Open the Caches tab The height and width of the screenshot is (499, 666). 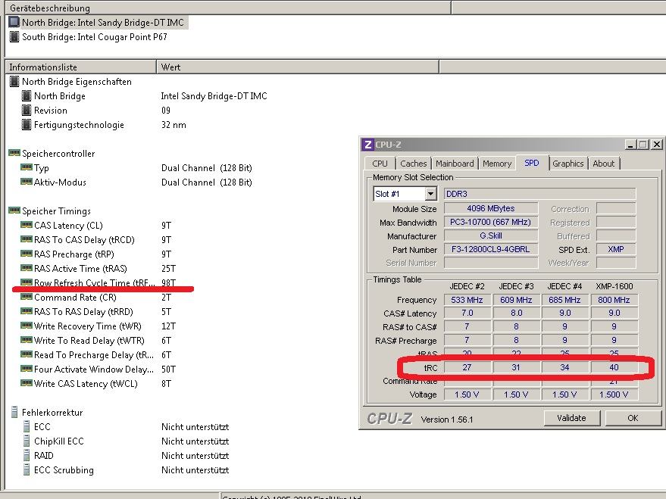pos(413,164)
